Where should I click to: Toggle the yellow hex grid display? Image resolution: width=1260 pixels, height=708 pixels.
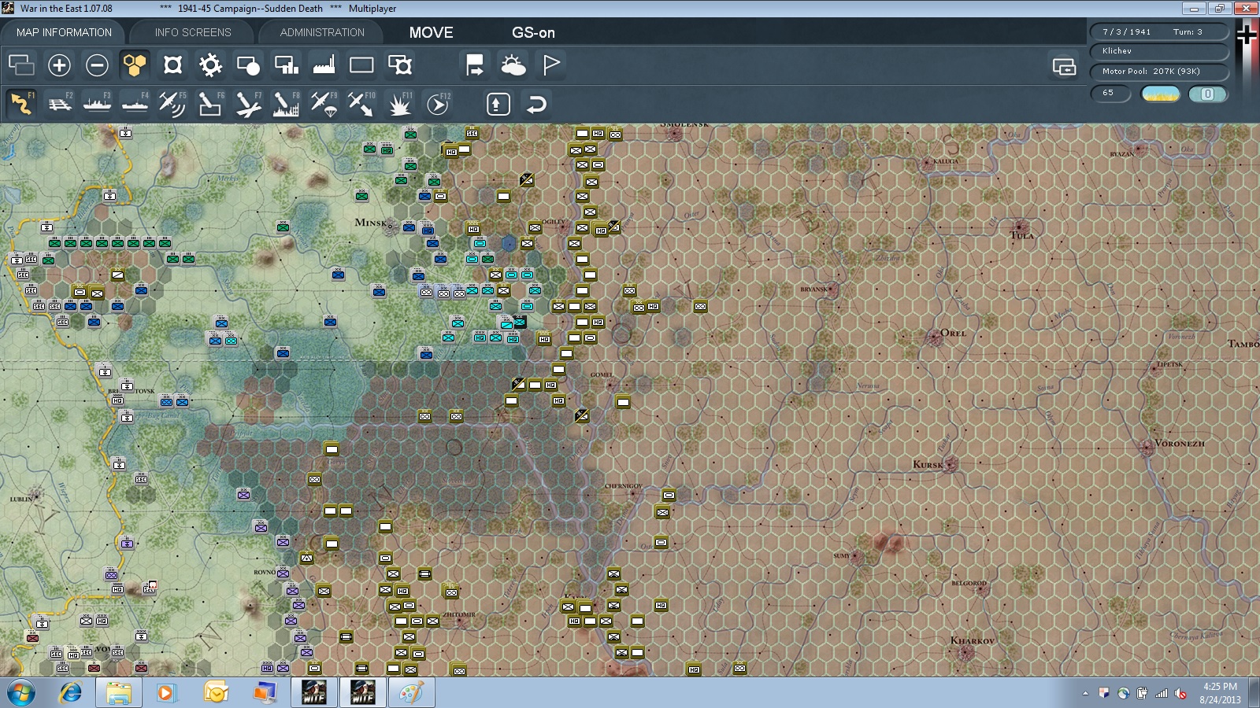tap(135, 65)
